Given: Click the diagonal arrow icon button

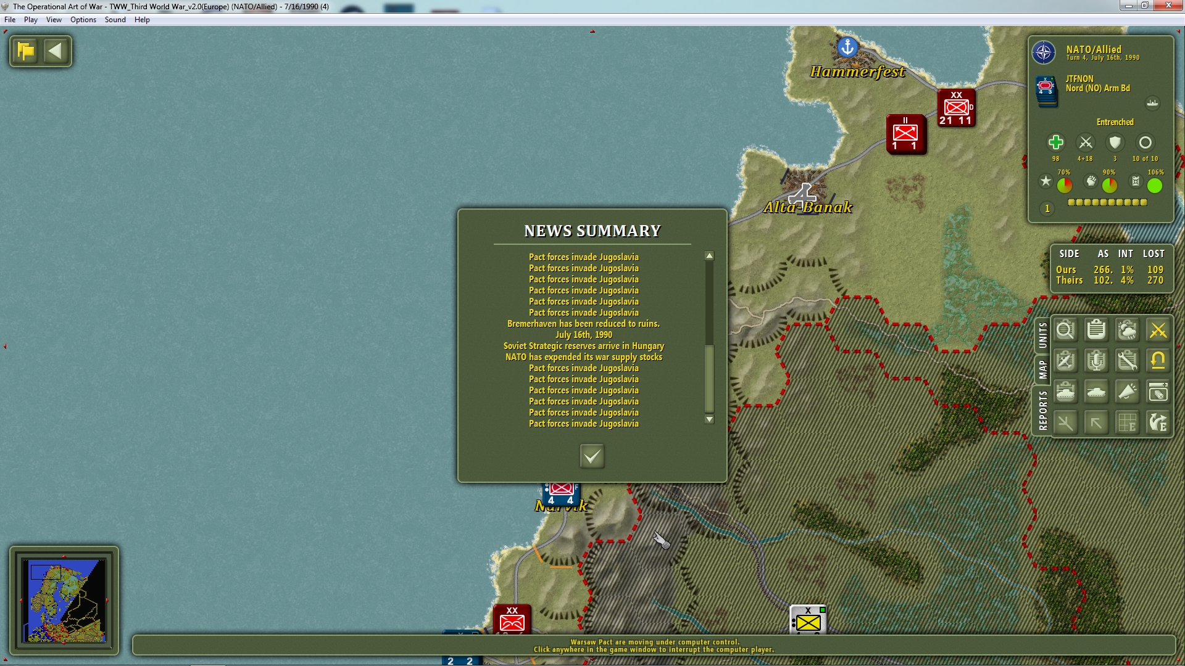Looking at the screenshot, I should pyautogui.click(x=1096, y=422).
